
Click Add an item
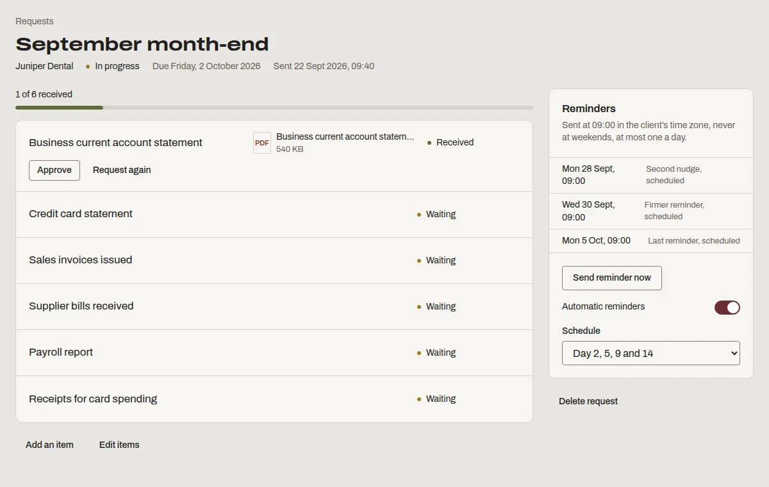(x=49, y=445)
